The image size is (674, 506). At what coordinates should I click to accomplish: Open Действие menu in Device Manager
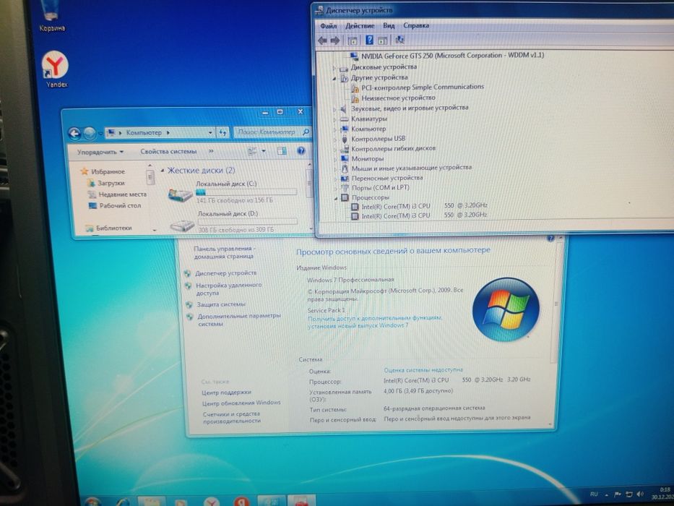360,26
